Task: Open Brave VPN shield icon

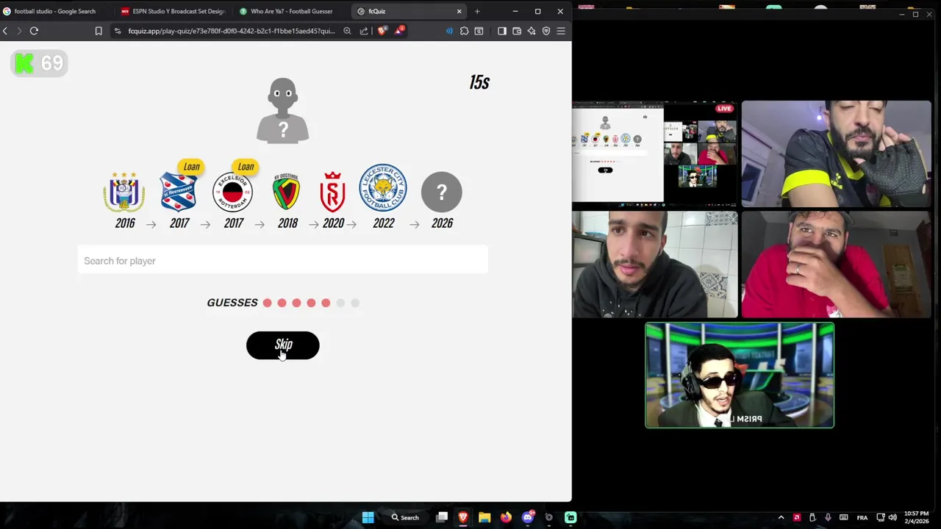Action: pos(546,31)
